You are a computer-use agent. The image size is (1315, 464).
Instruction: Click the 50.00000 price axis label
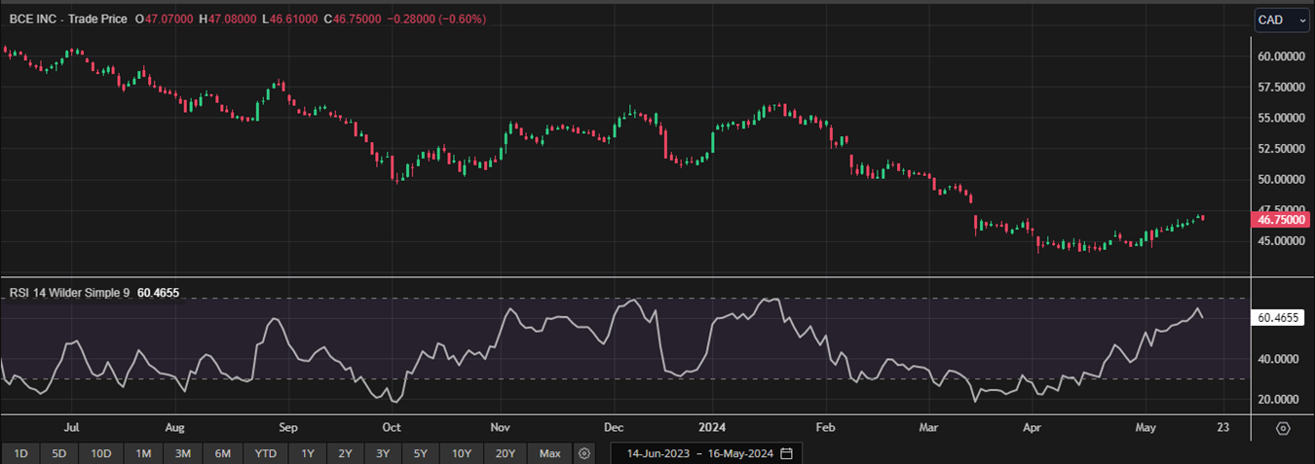[x=1281, y=180]
